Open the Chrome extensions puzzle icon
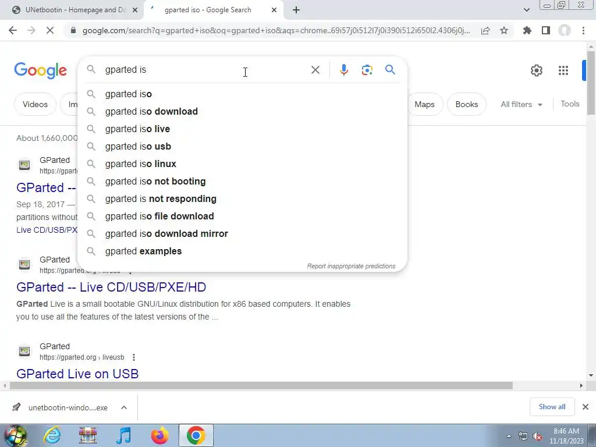 (527, 30)
